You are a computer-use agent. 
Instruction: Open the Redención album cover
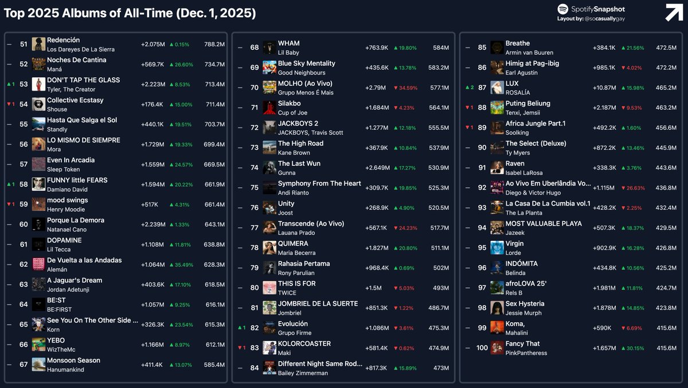[x=38, y=45]
